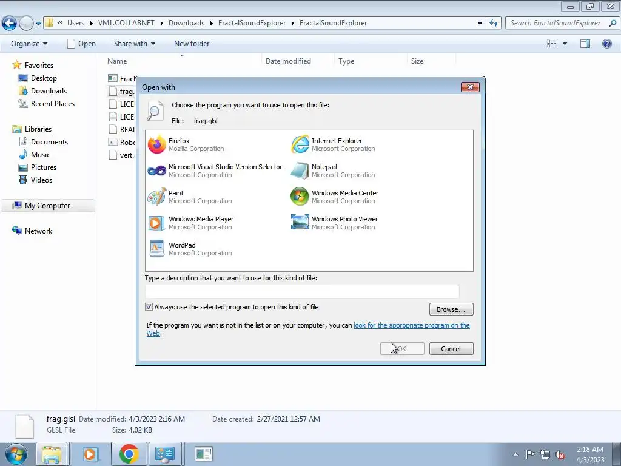Open the Pictures library
The width and height of the screenshot is (621, 466).
38,167
